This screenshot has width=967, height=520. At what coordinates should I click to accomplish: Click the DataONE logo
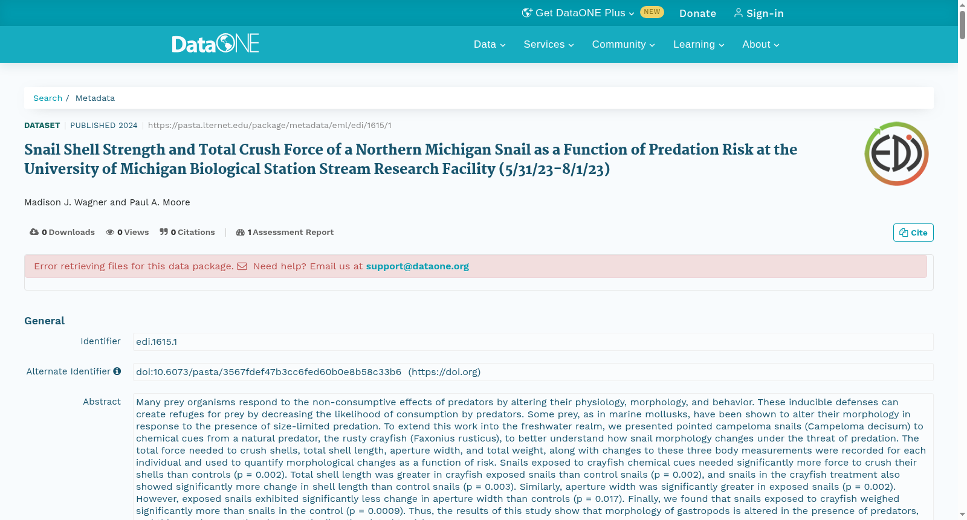coord(215,43)
